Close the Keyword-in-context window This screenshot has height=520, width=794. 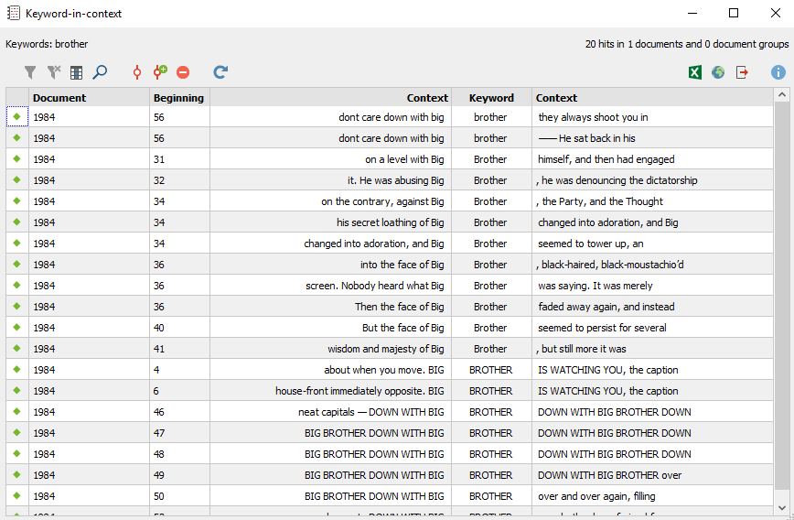coord(776,13)
